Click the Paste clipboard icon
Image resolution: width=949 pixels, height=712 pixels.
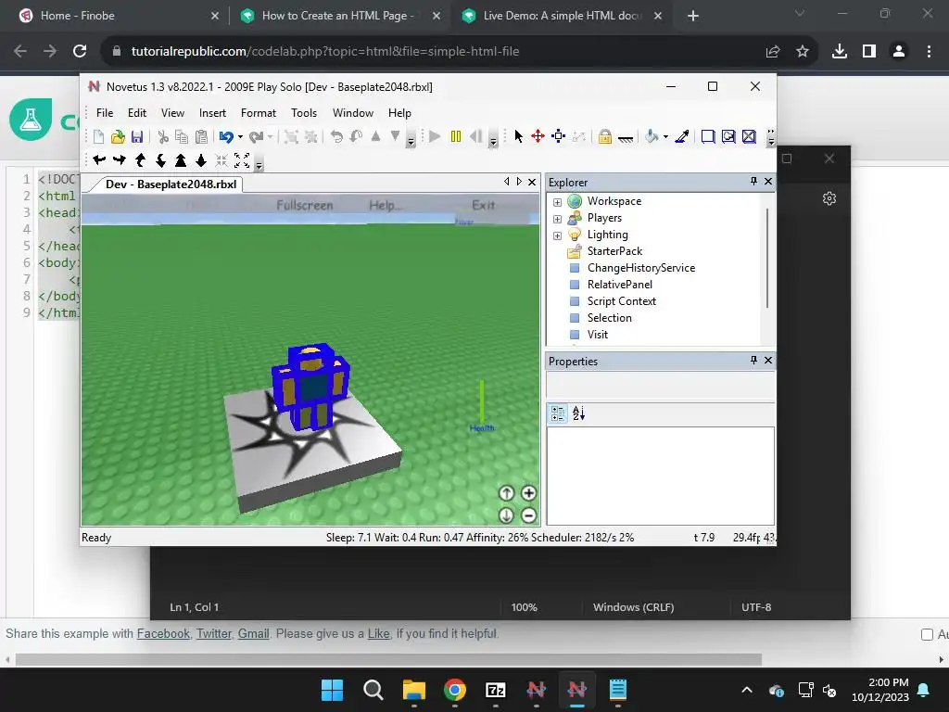coord(201,137)
